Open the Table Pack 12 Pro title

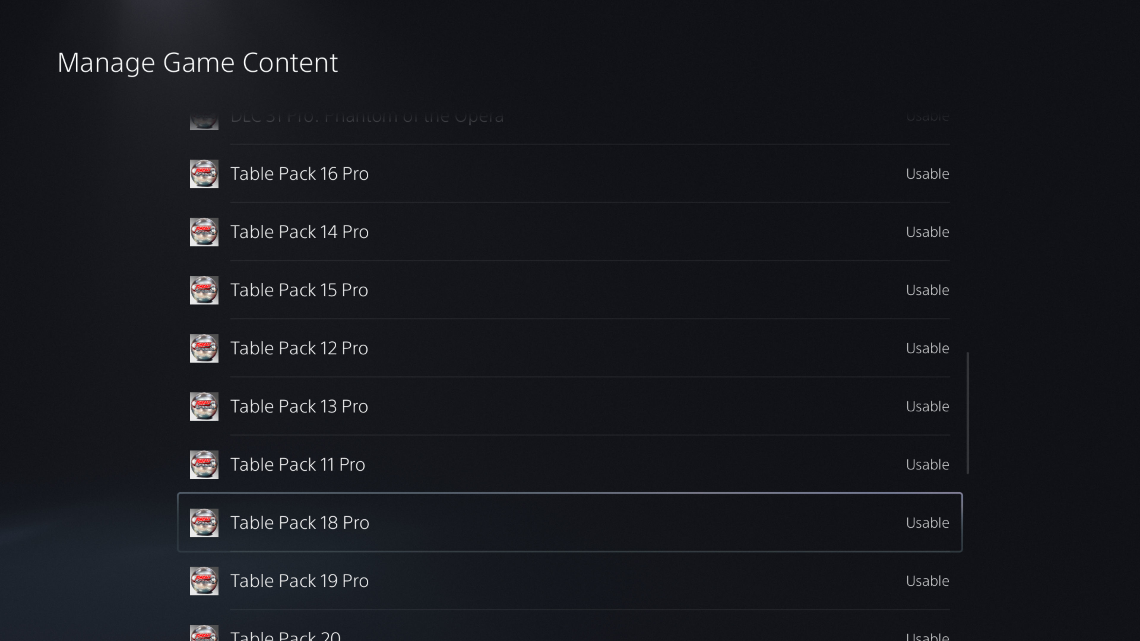[299, 348]
